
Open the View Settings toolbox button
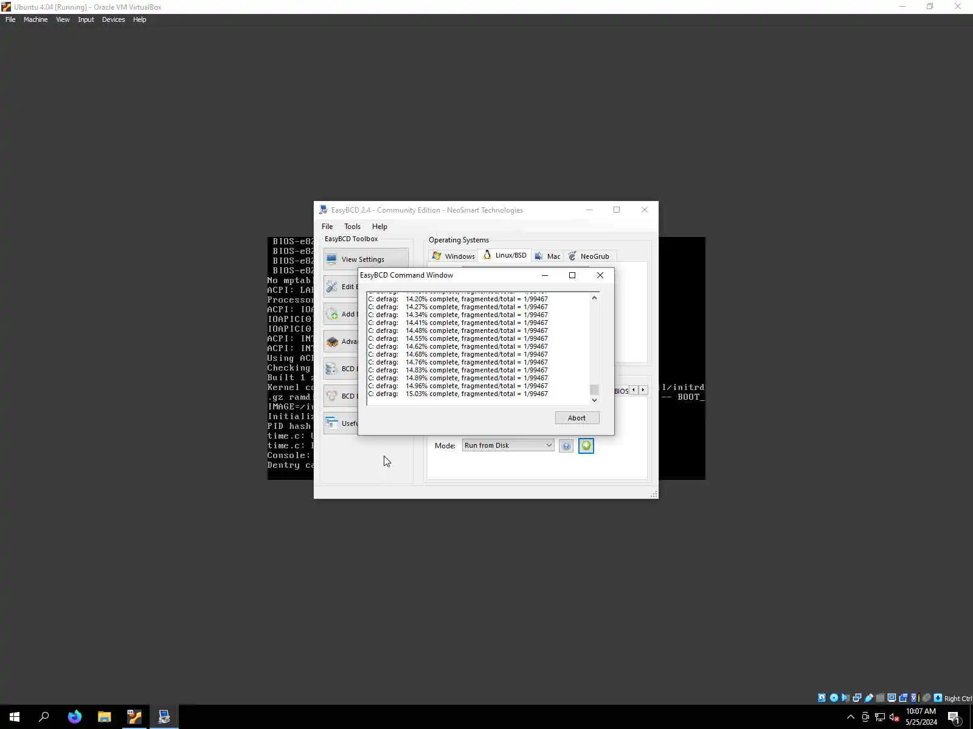point(365,259)
